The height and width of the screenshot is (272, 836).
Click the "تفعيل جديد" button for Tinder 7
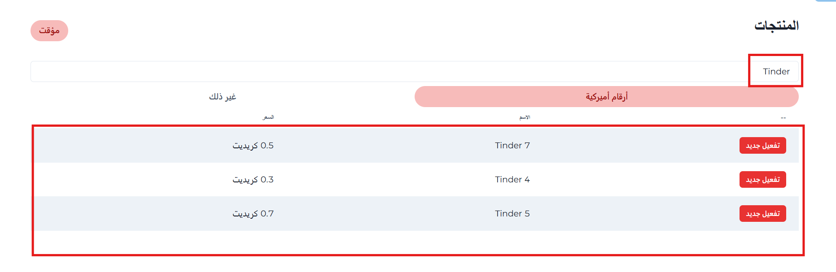pyautogui.click(x=762, y=146)
